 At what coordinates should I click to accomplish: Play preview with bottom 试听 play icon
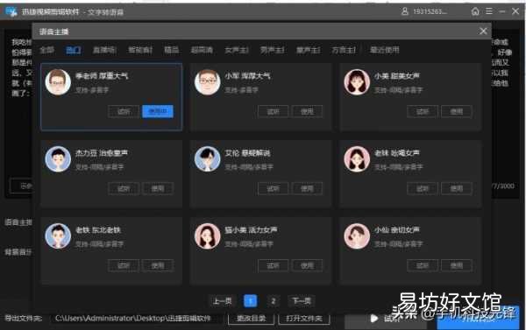[x=373, y=319]
